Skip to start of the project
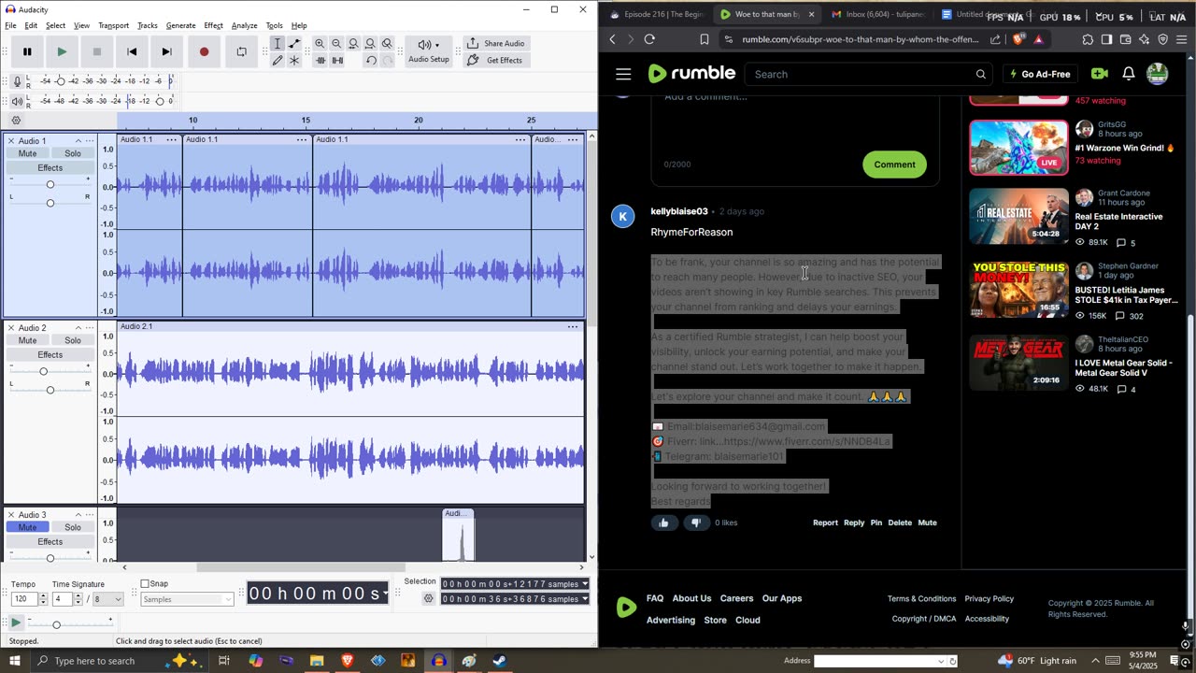Viewport: 1196px width, 673px height. pos(132,51)
